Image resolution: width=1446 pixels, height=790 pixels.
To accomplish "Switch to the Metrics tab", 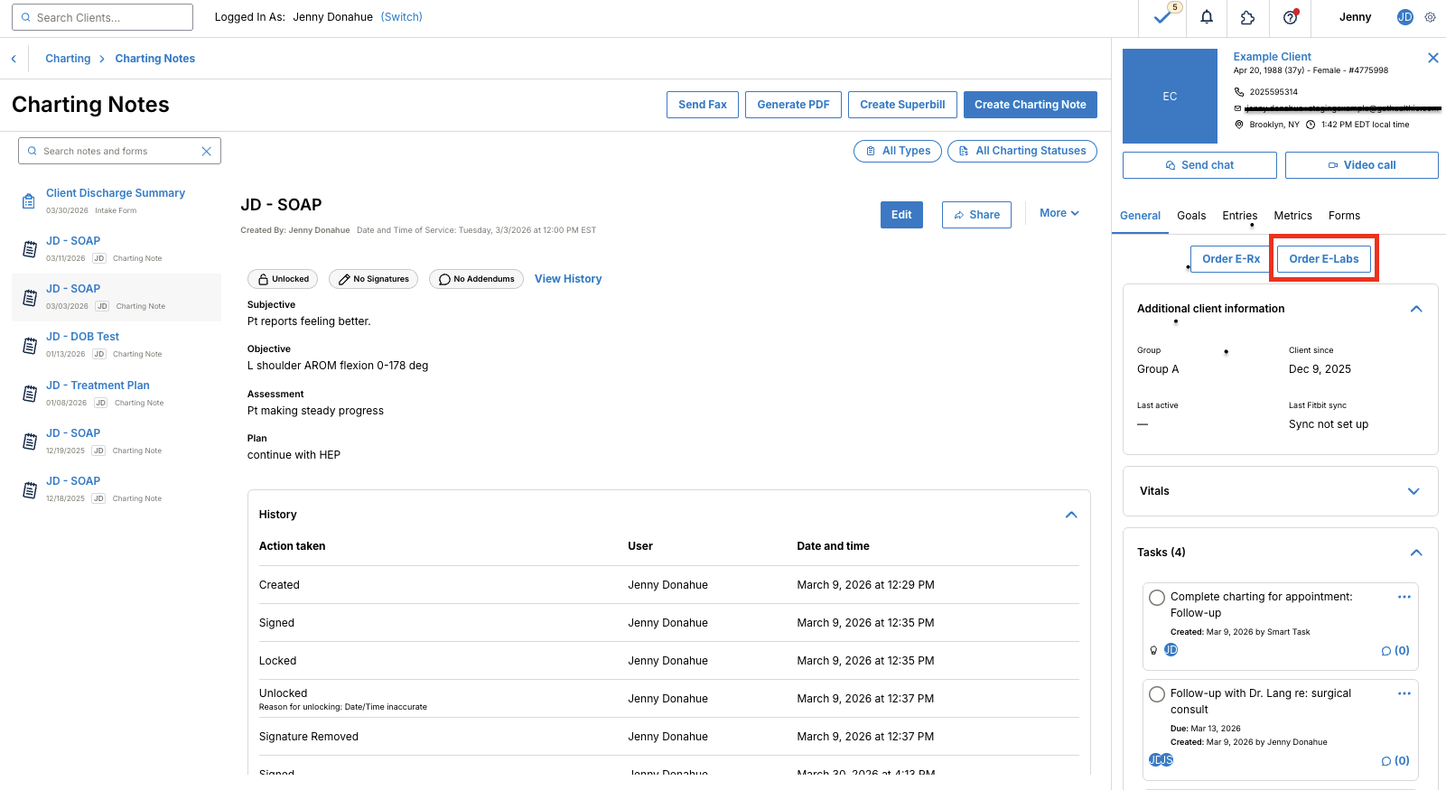I will coord(1293,216).
